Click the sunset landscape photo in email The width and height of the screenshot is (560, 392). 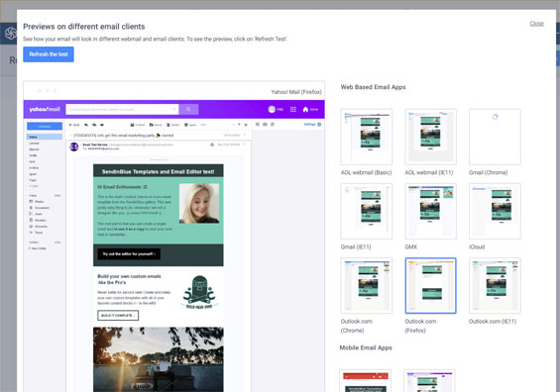coord(159,359)
